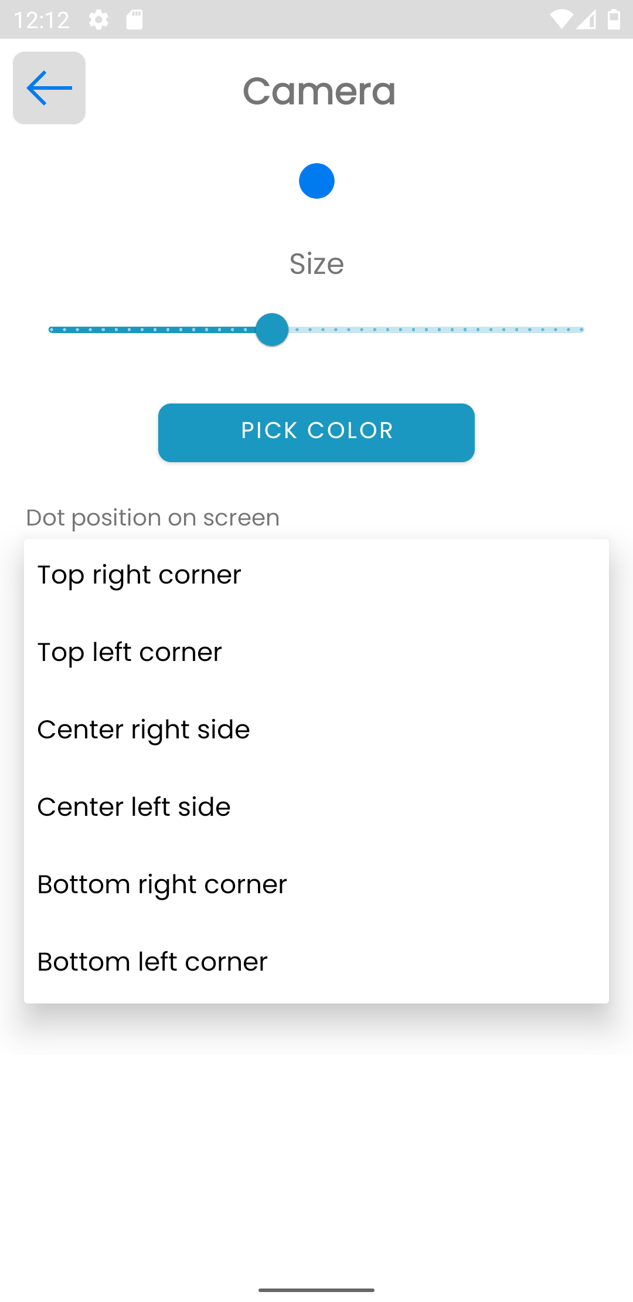Tap the cellular signal status icon

click(x=586, y=20)
